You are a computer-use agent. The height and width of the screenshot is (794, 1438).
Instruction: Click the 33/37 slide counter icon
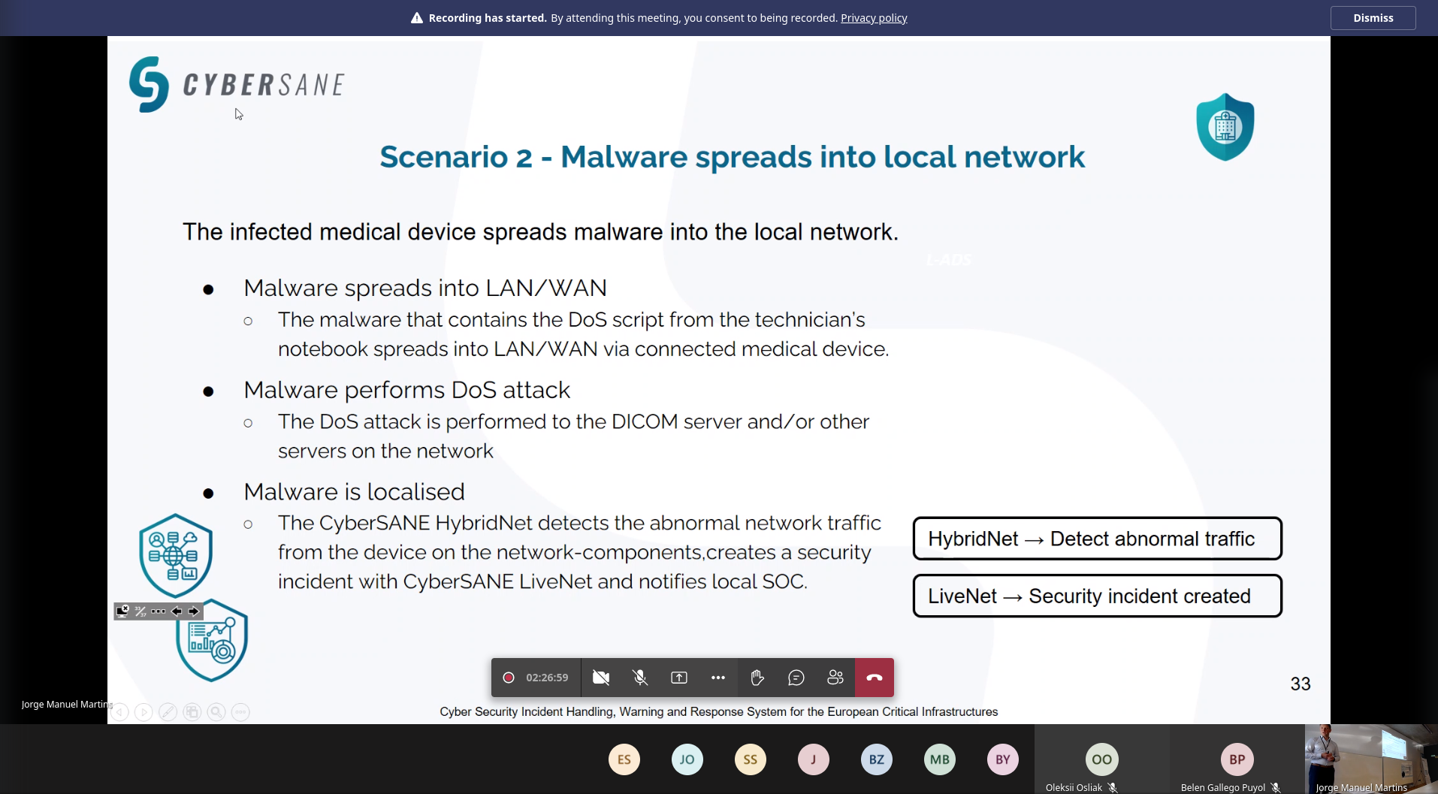(x=140, y=611)
